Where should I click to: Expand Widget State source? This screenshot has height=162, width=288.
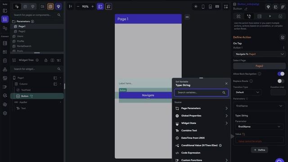click(x=201, y=123)
